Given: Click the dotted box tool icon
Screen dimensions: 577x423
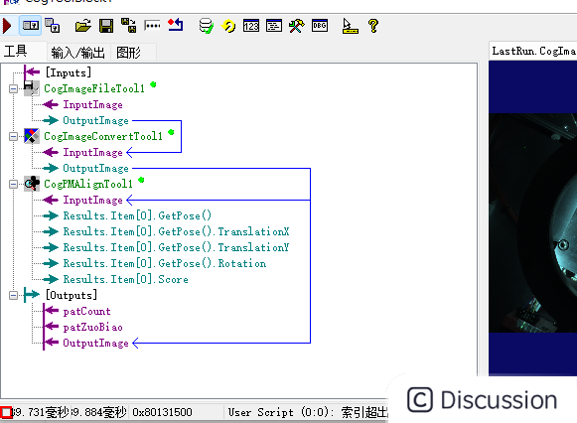Looking at the screenshot, I should [x=152, y=26].
